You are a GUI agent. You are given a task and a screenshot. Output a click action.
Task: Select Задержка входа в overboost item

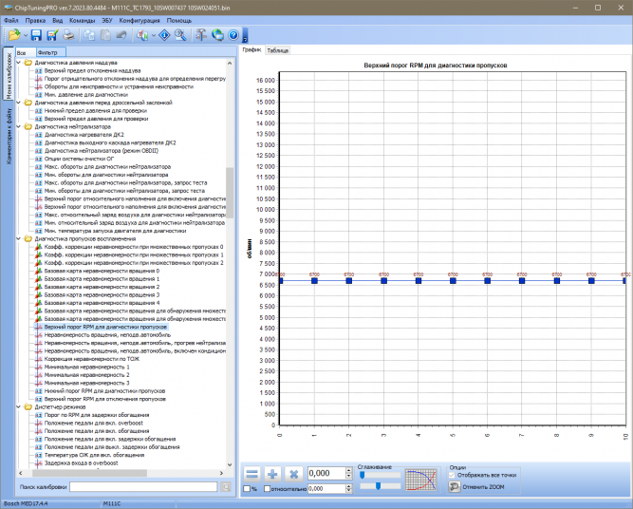coord(82,463)
